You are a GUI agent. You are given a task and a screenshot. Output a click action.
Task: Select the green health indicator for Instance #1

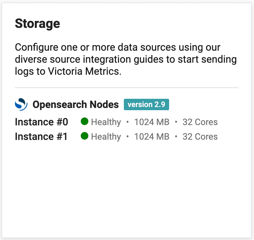85,136
